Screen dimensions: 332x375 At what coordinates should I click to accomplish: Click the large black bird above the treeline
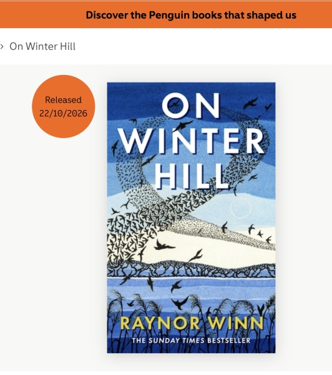(x=164, y=246)
